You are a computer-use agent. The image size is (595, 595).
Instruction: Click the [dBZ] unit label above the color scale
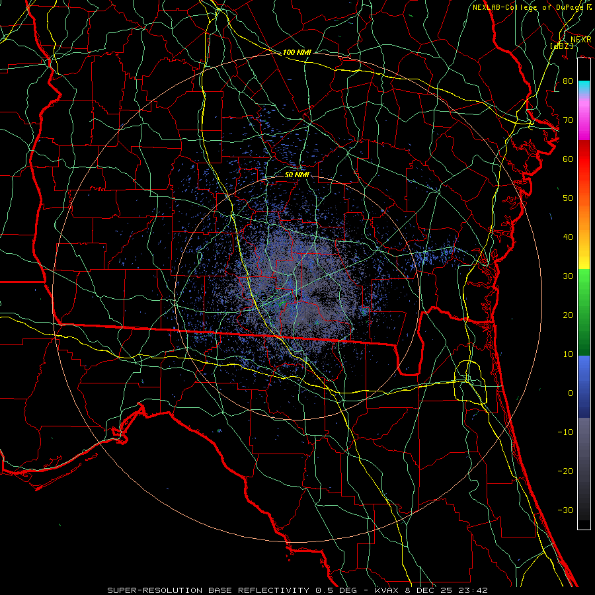[x=561, y=46]
